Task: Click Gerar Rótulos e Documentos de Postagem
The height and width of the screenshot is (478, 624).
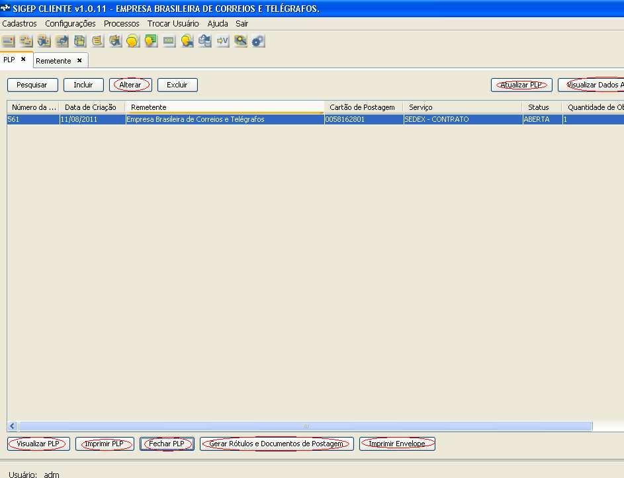Action: click(276, 444)
